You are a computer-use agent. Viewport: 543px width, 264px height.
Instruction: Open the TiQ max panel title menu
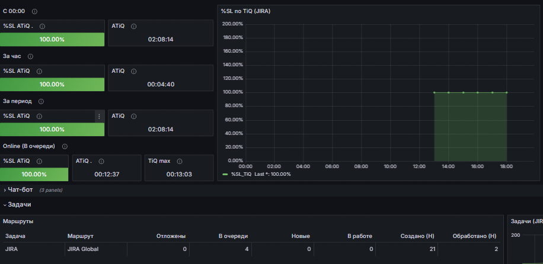[x=159, y=160]
